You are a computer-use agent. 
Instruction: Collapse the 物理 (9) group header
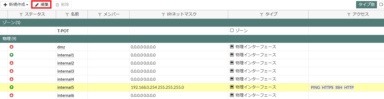[192, 39]
